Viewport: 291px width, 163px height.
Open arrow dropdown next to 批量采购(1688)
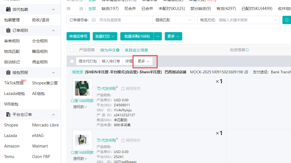pos(158,36)
